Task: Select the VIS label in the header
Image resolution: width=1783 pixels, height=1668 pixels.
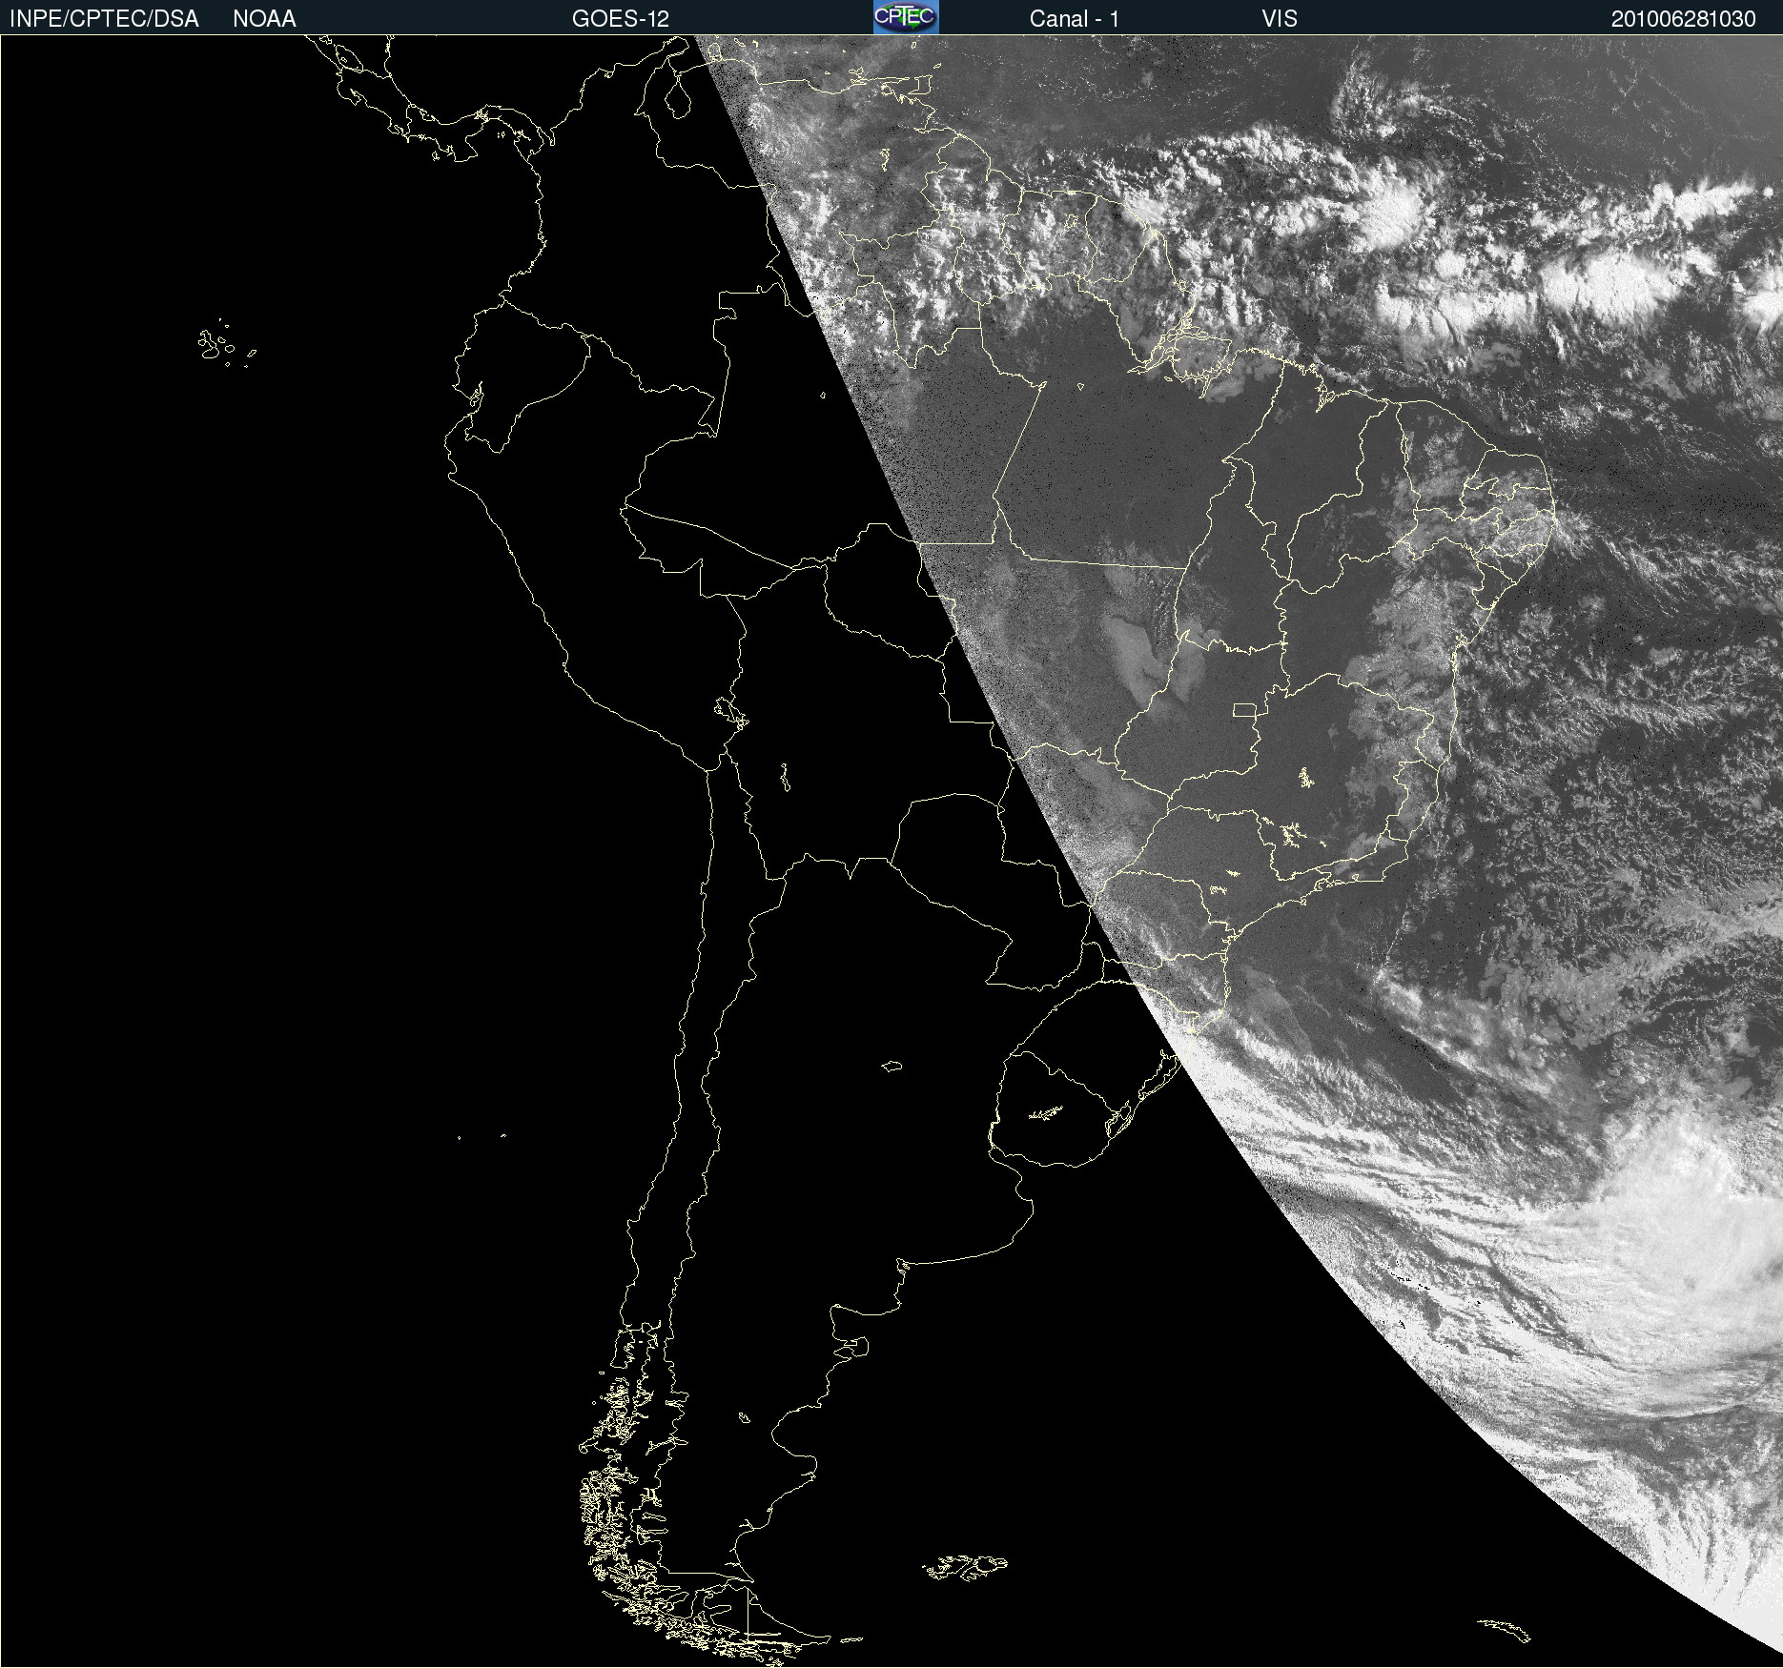Action: tap(1280, 19)
